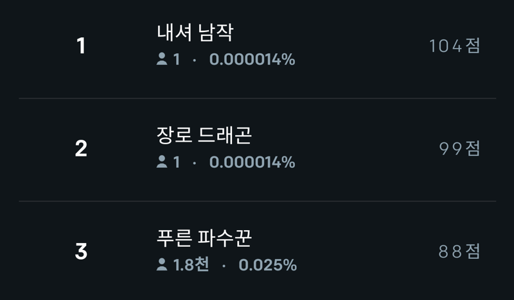Click player count 1 under 장로 드래곤
Screen dimensions: 514x300
click(x=176, y=162)
